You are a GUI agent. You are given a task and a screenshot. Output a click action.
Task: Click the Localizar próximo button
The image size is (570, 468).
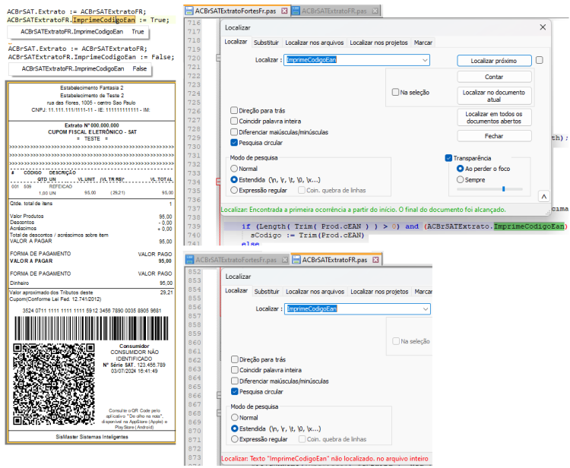tap(494, 61)
